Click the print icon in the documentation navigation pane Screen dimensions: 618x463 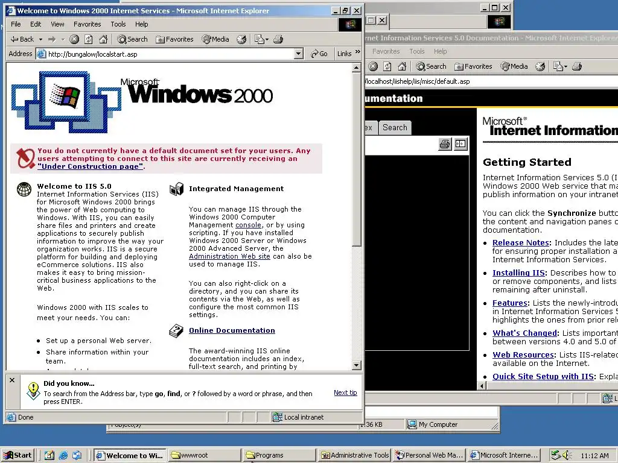click(445, 144)
